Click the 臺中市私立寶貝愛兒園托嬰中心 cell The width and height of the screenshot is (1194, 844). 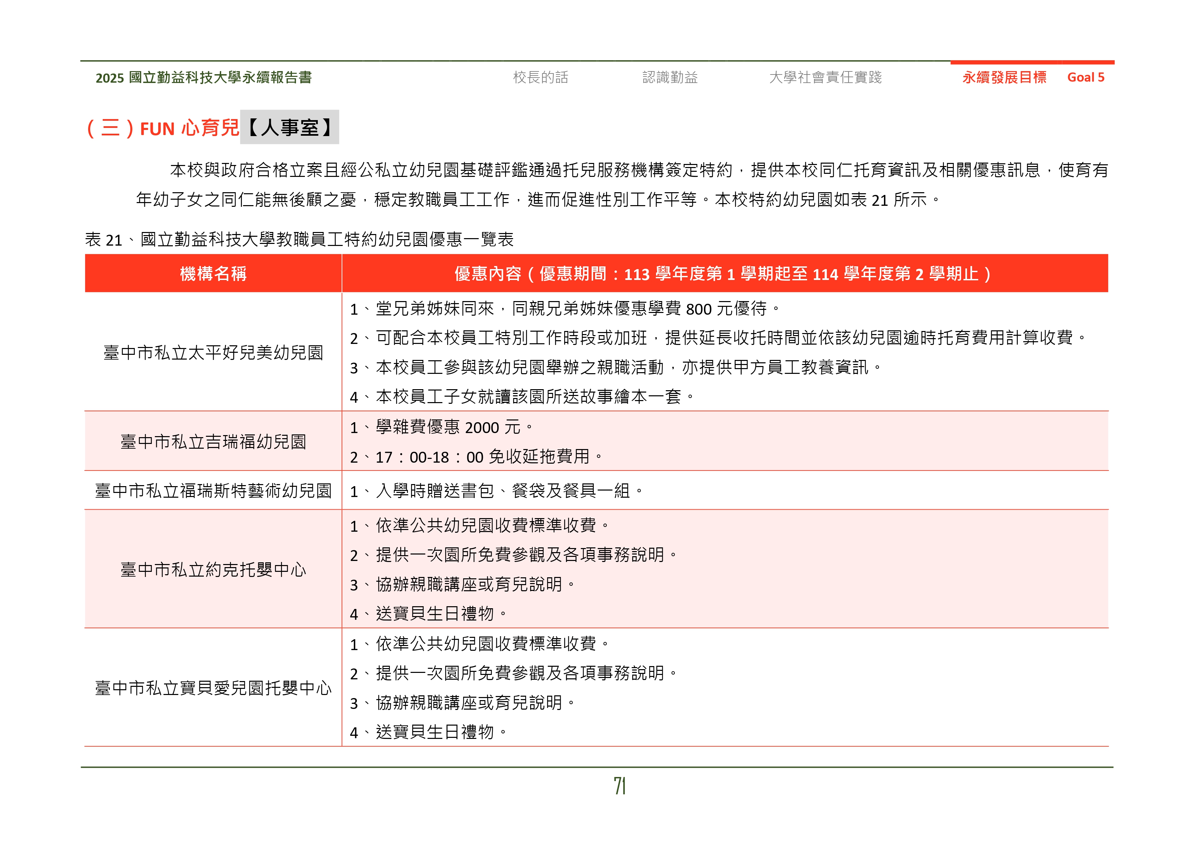tap(213, 688)
